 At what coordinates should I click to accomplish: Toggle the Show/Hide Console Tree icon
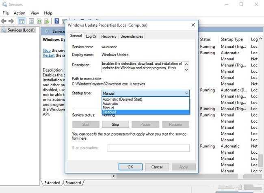22,21
